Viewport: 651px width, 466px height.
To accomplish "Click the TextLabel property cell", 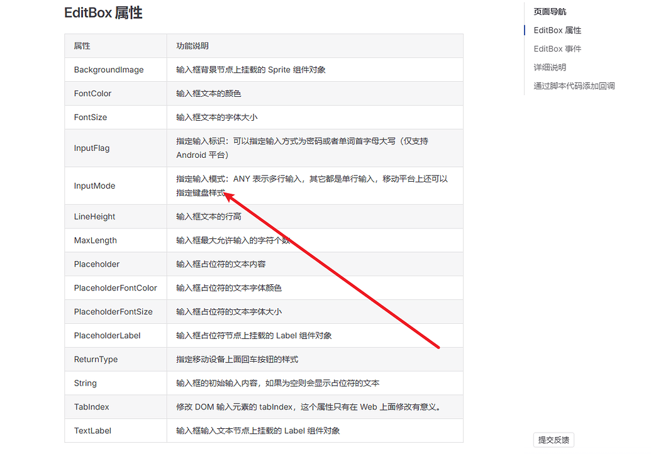I will pos(92,431).
